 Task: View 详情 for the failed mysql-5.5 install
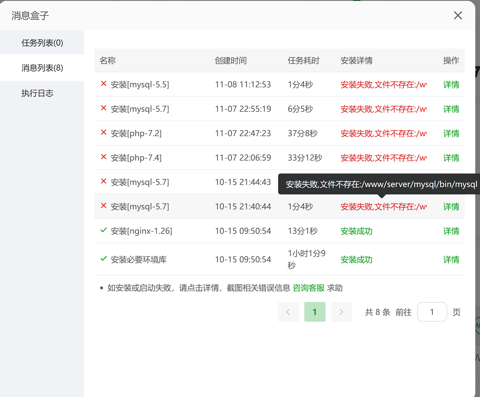coord(451,85)
